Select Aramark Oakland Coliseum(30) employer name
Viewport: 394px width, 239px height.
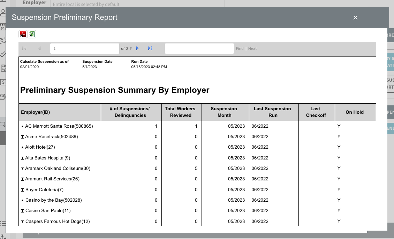coord(58,169)
